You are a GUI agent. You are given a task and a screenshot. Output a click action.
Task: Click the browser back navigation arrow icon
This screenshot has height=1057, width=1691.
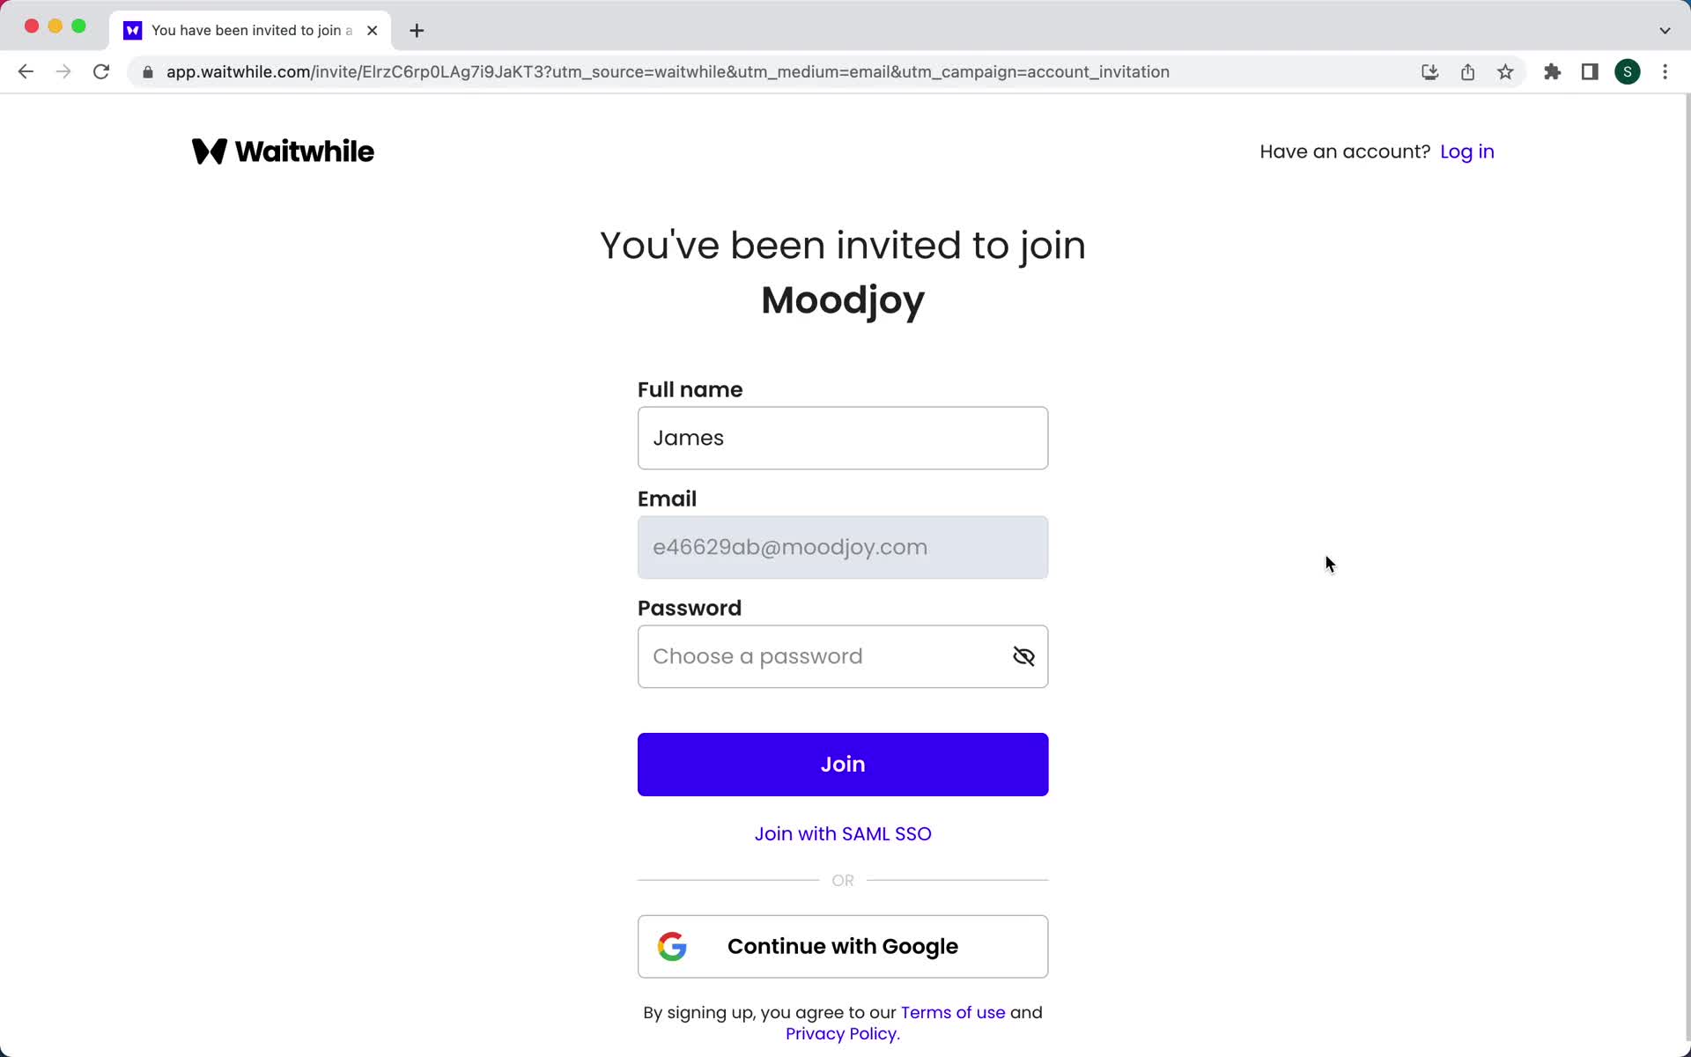(25, 70)
